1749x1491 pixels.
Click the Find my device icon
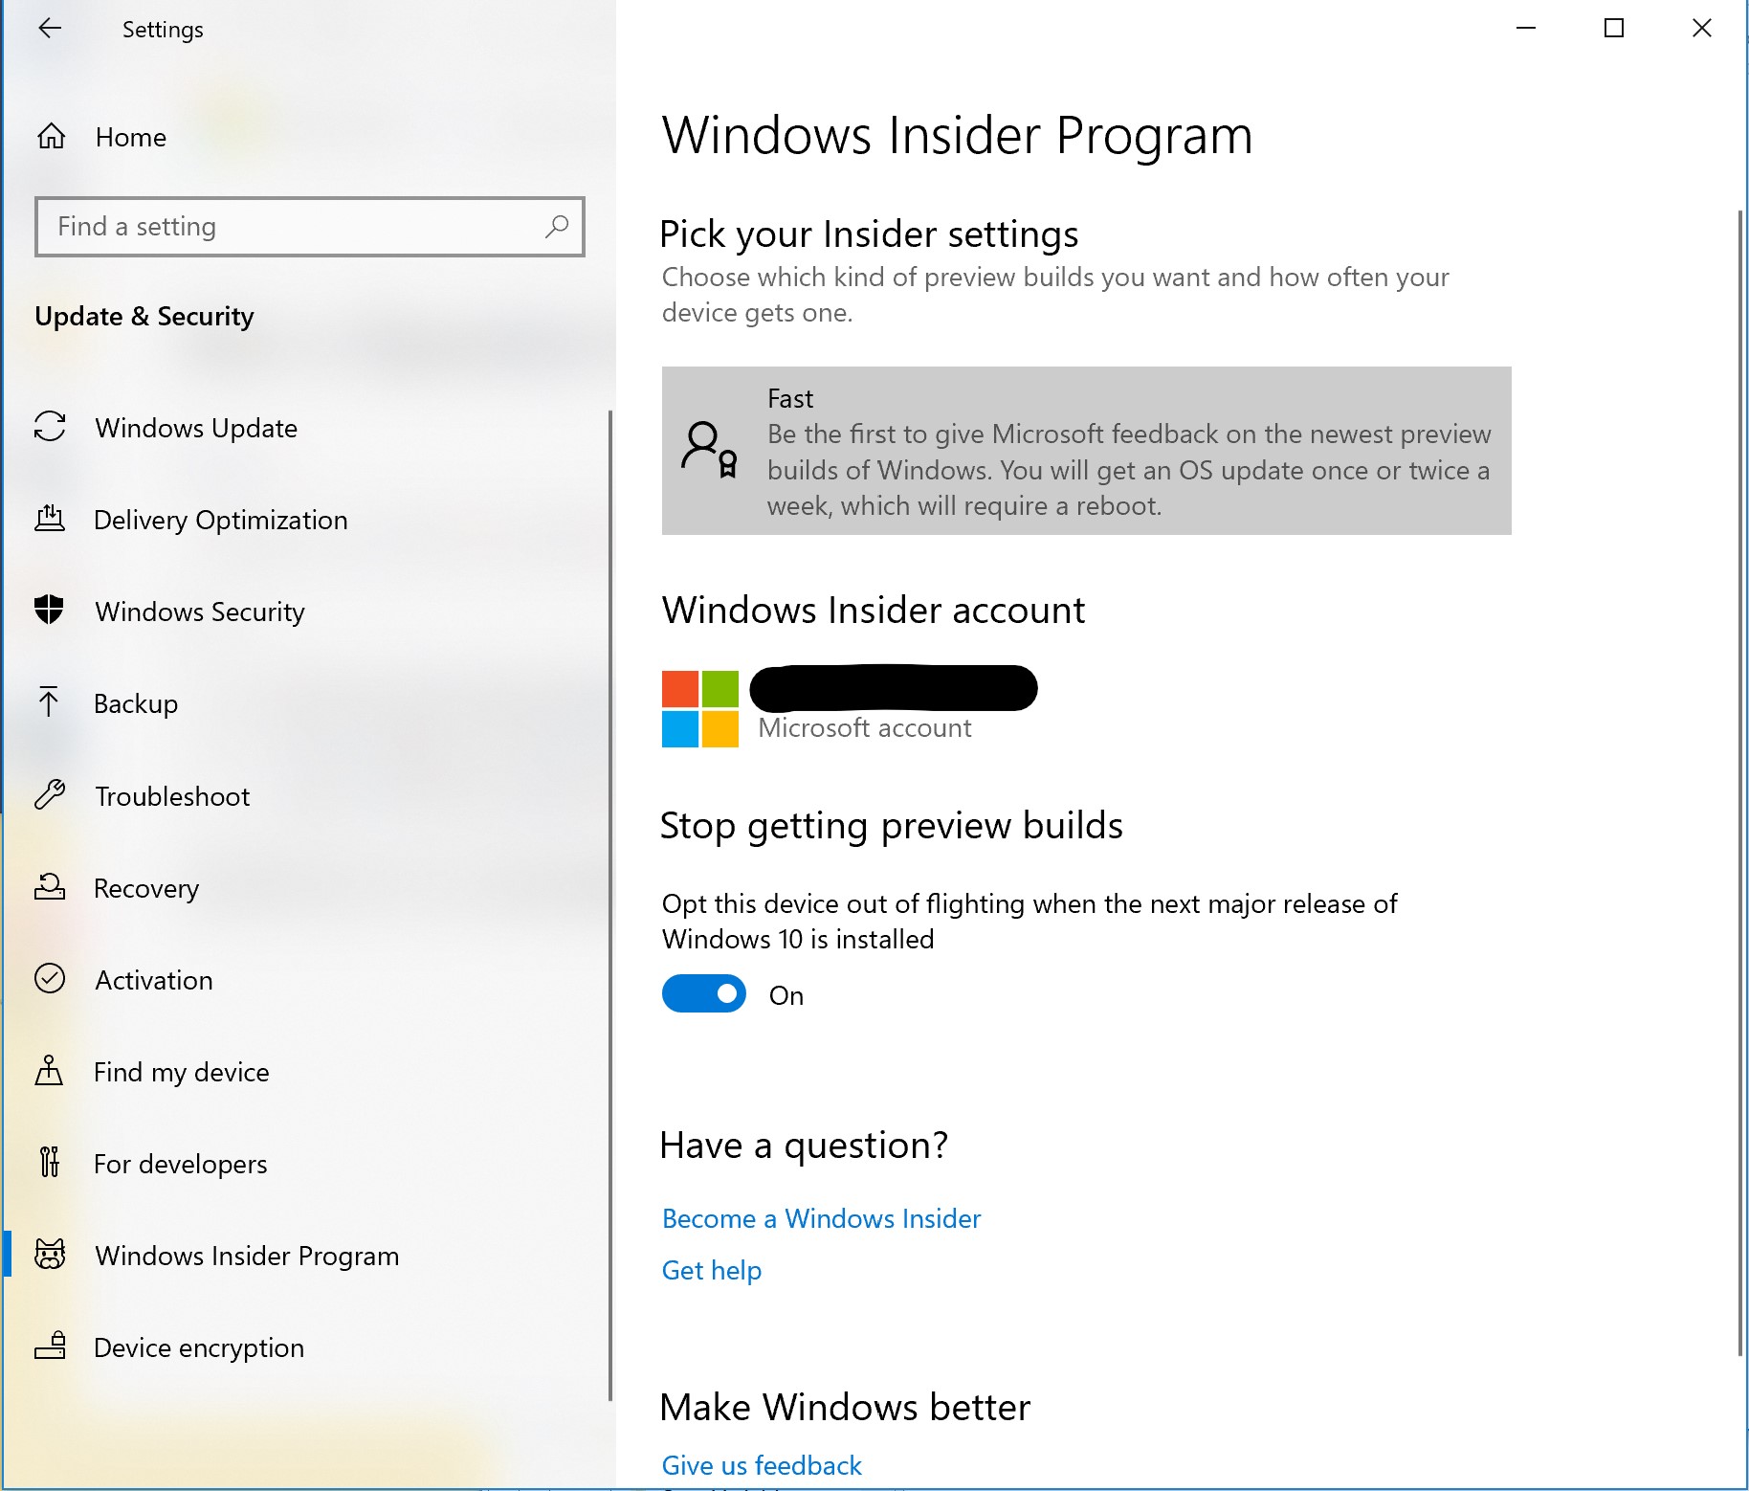pyautogui.click(x=49, y=1071)
